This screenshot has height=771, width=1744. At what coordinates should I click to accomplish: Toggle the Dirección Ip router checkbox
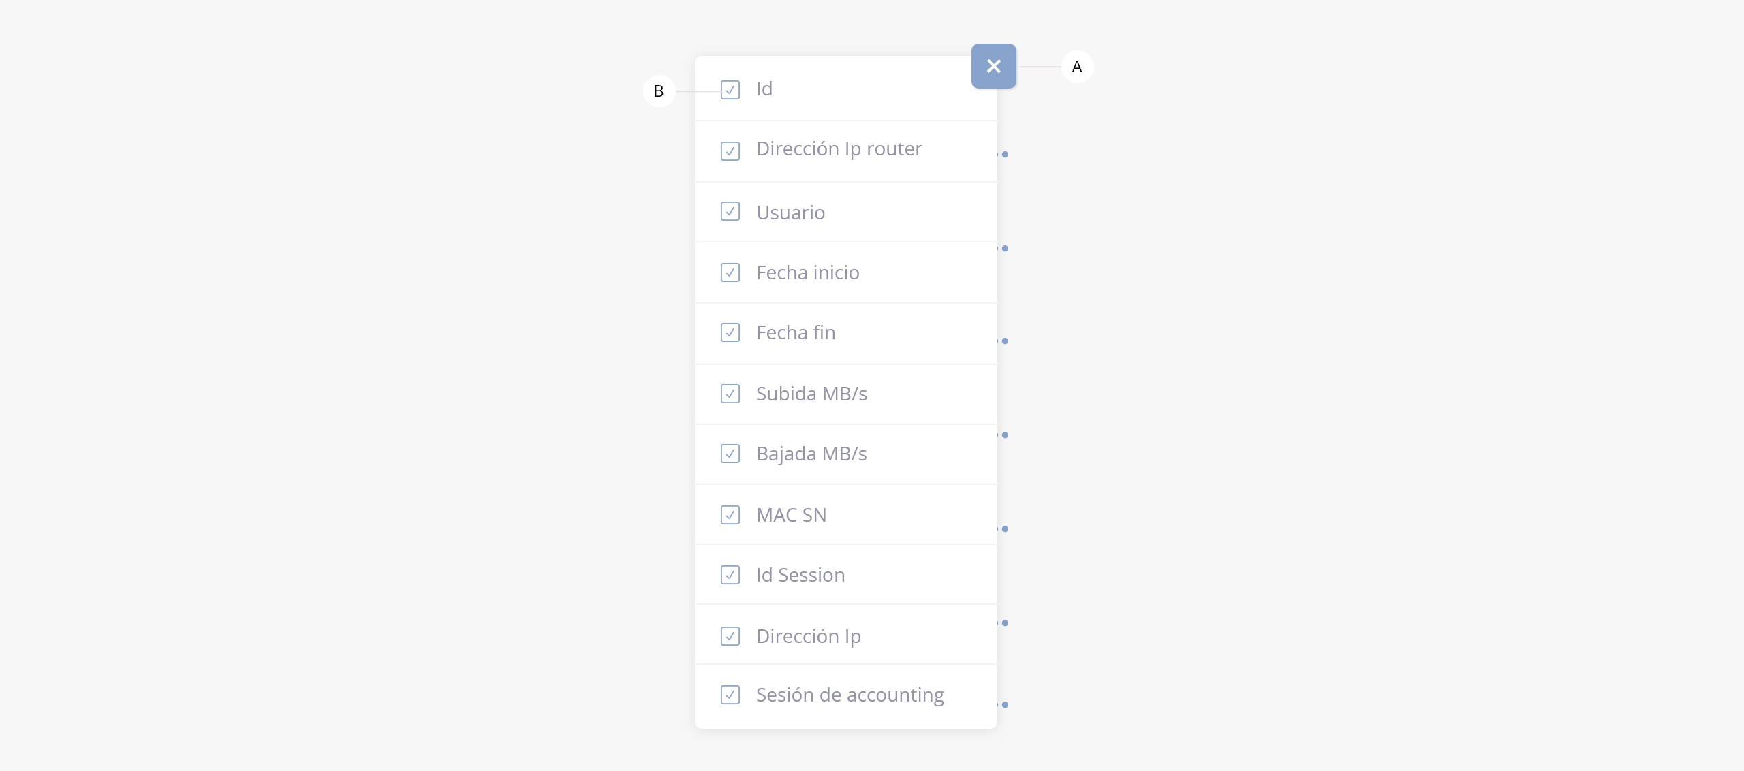click(x=730, y=151)
